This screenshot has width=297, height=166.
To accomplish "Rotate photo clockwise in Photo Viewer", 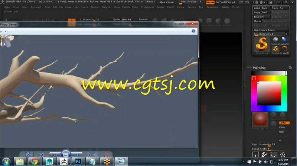I will [96, 155].
